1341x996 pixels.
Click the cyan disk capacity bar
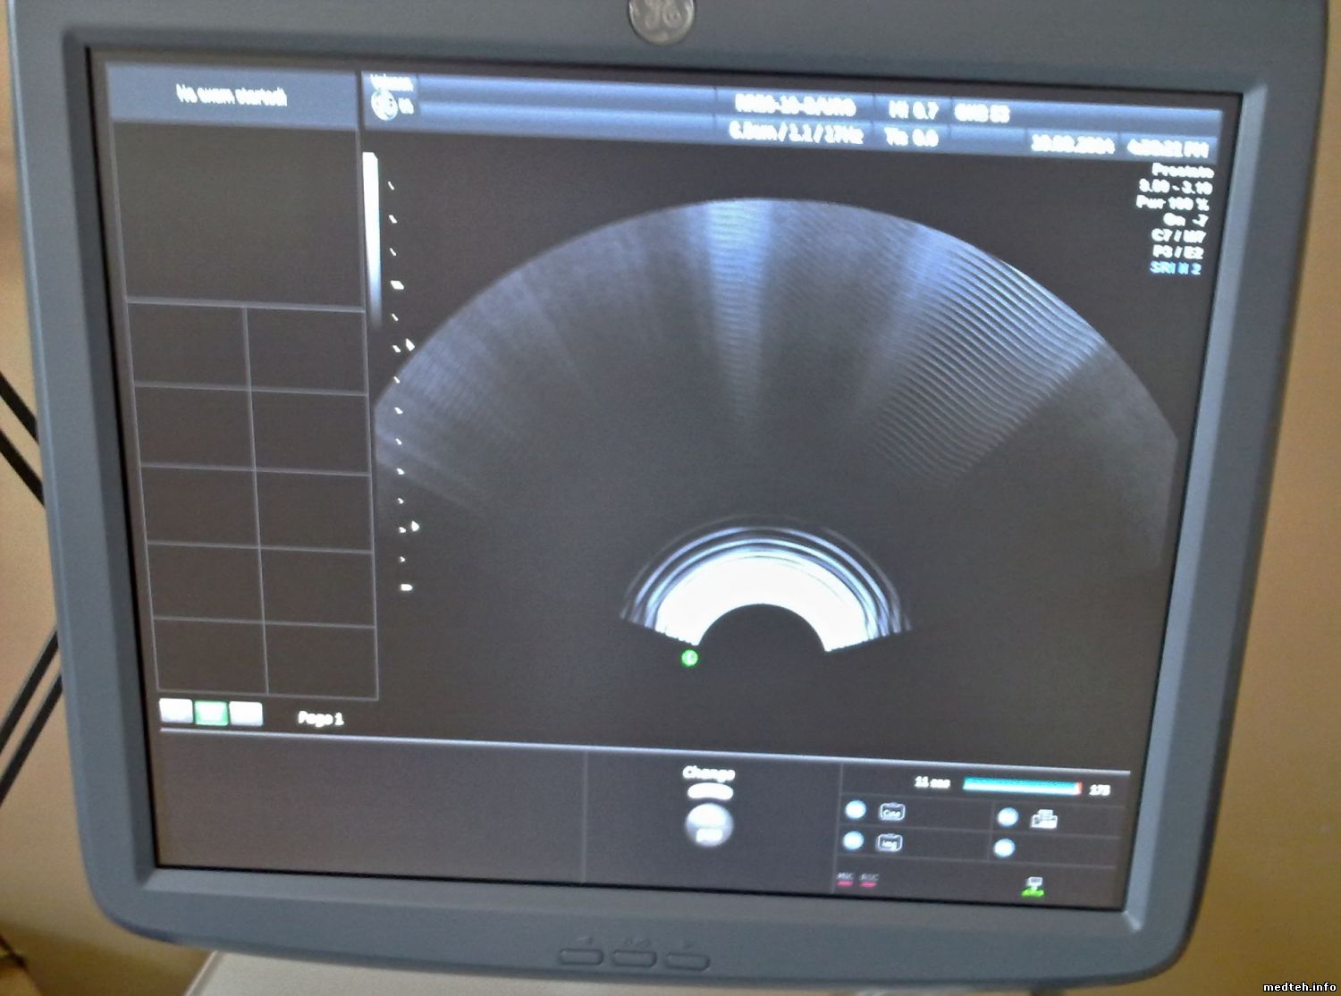click(x=1021, y=786)
